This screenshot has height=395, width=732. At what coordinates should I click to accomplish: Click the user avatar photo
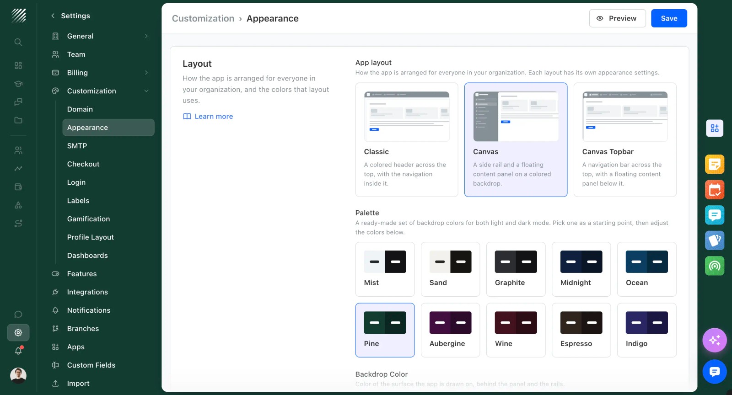point(18,375)
